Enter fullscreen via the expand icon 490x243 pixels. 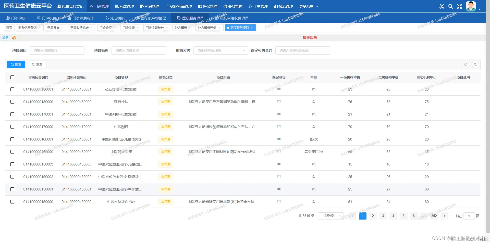[x=459, y=6]
